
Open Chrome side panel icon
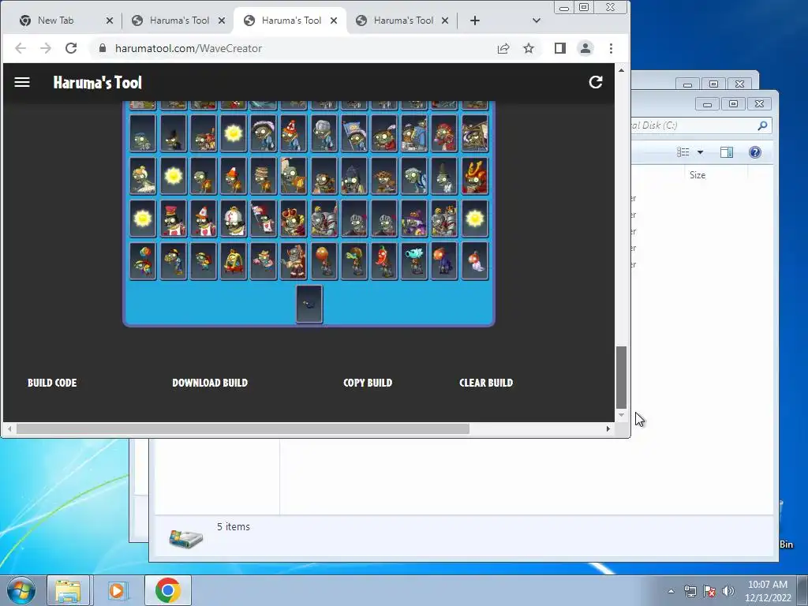click(560, 48)
